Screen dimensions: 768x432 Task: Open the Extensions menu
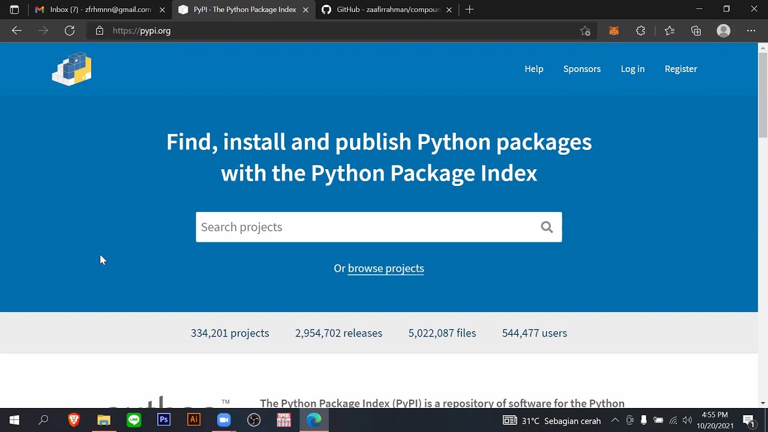[x=641, y=31]
